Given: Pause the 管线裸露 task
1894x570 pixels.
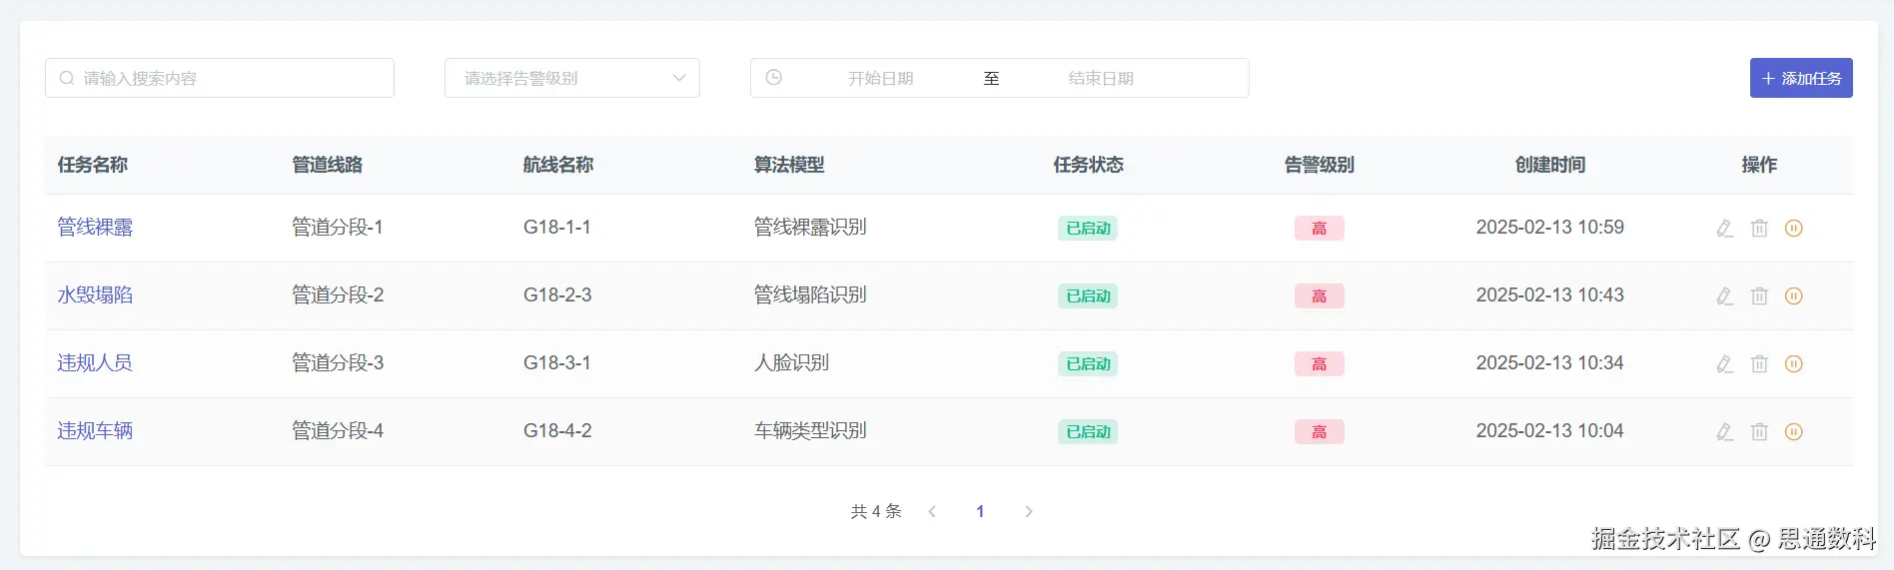Looking at the screenshot, I should pyautogui.click(x=1794, y=229).
